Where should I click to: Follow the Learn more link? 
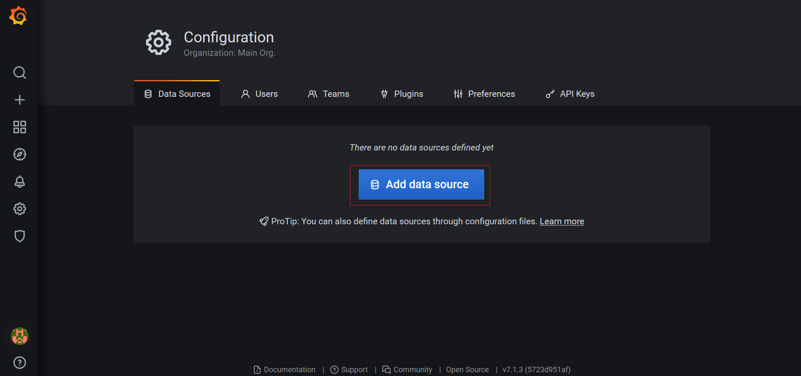tap(561, 221)
